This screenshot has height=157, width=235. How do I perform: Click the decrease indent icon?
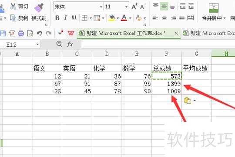pos(182,6)
